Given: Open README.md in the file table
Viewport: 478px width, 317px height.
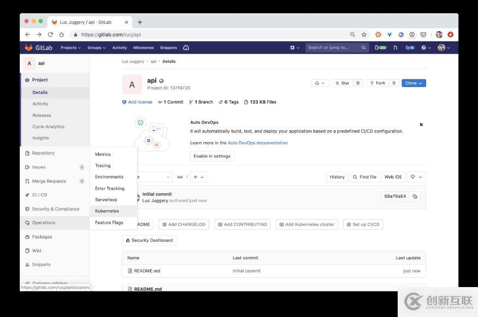Looking at the screenshot, I should click(147, 271).
